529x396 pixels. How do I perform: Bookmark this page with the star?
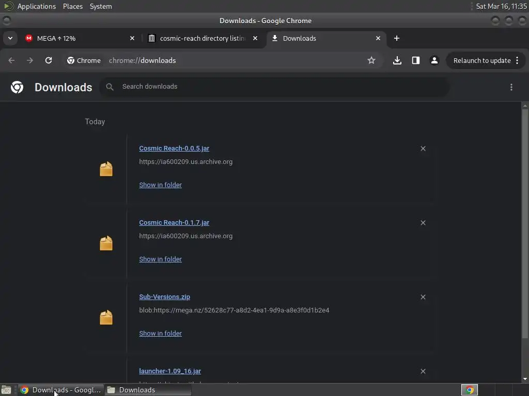pyautogui.click(x=371, y=60)
